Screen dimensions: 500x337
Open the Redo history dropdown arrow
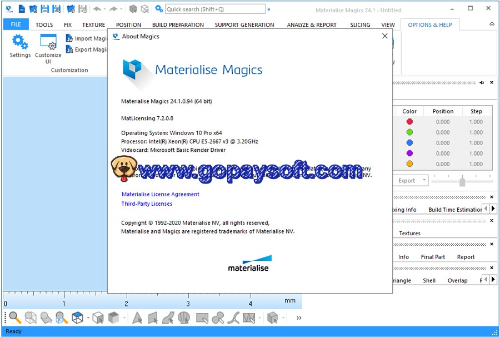coord(121,9)
